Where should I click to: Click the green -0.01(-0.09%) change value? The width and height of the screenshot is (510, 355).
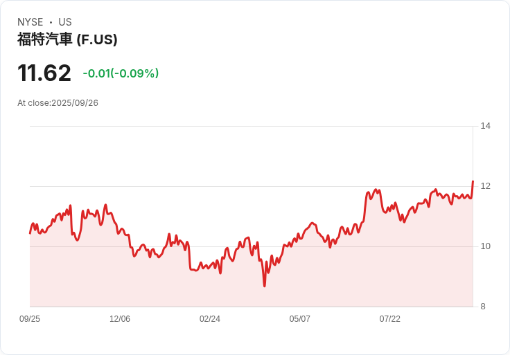(121, 73)
